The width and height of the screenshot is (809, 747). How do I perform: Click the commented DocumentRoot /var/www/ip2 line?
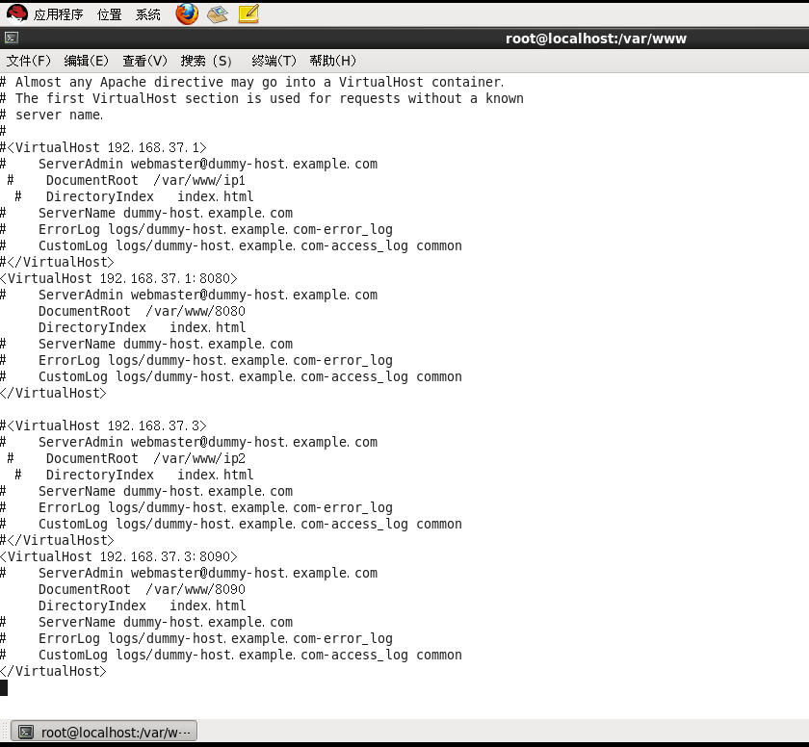click(126, 458)
